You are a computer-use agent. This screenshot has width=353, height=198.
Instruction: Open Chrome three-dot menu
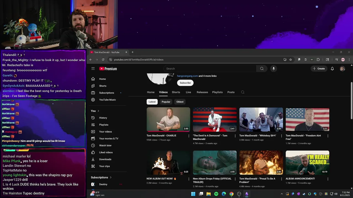349,59
